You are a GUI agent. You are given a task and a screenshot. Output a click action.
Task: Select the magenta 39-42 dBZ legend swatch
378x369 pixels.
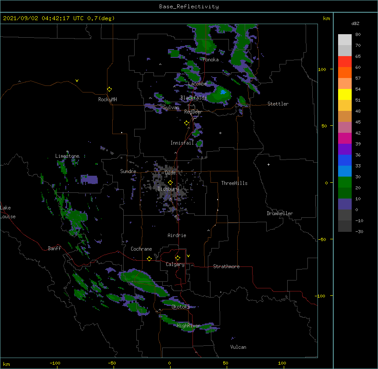(x=345, y=138)
